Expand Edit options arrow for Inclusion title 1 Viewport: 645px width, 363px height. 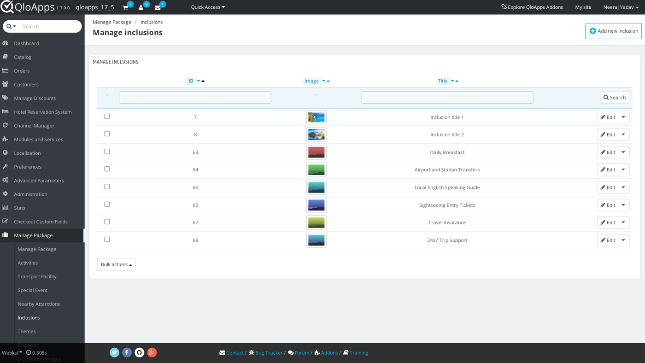click(623, 117)
